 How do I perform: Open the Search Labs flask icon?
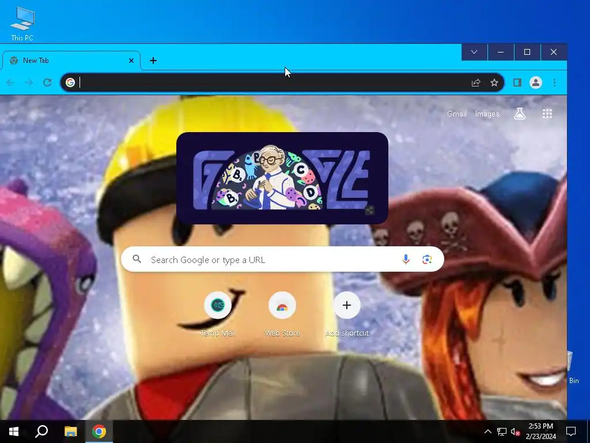(520, 114)
